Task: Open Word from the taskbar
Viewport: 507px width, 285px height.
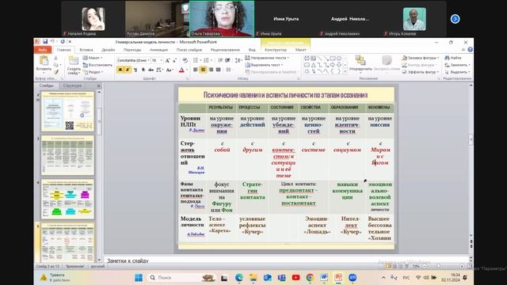Action: (324, 278)
